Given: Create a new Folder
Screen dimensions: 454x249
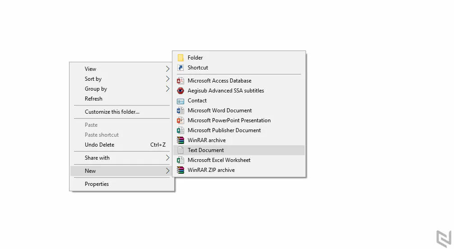Looking at the screenshot, I should (239, 58).
